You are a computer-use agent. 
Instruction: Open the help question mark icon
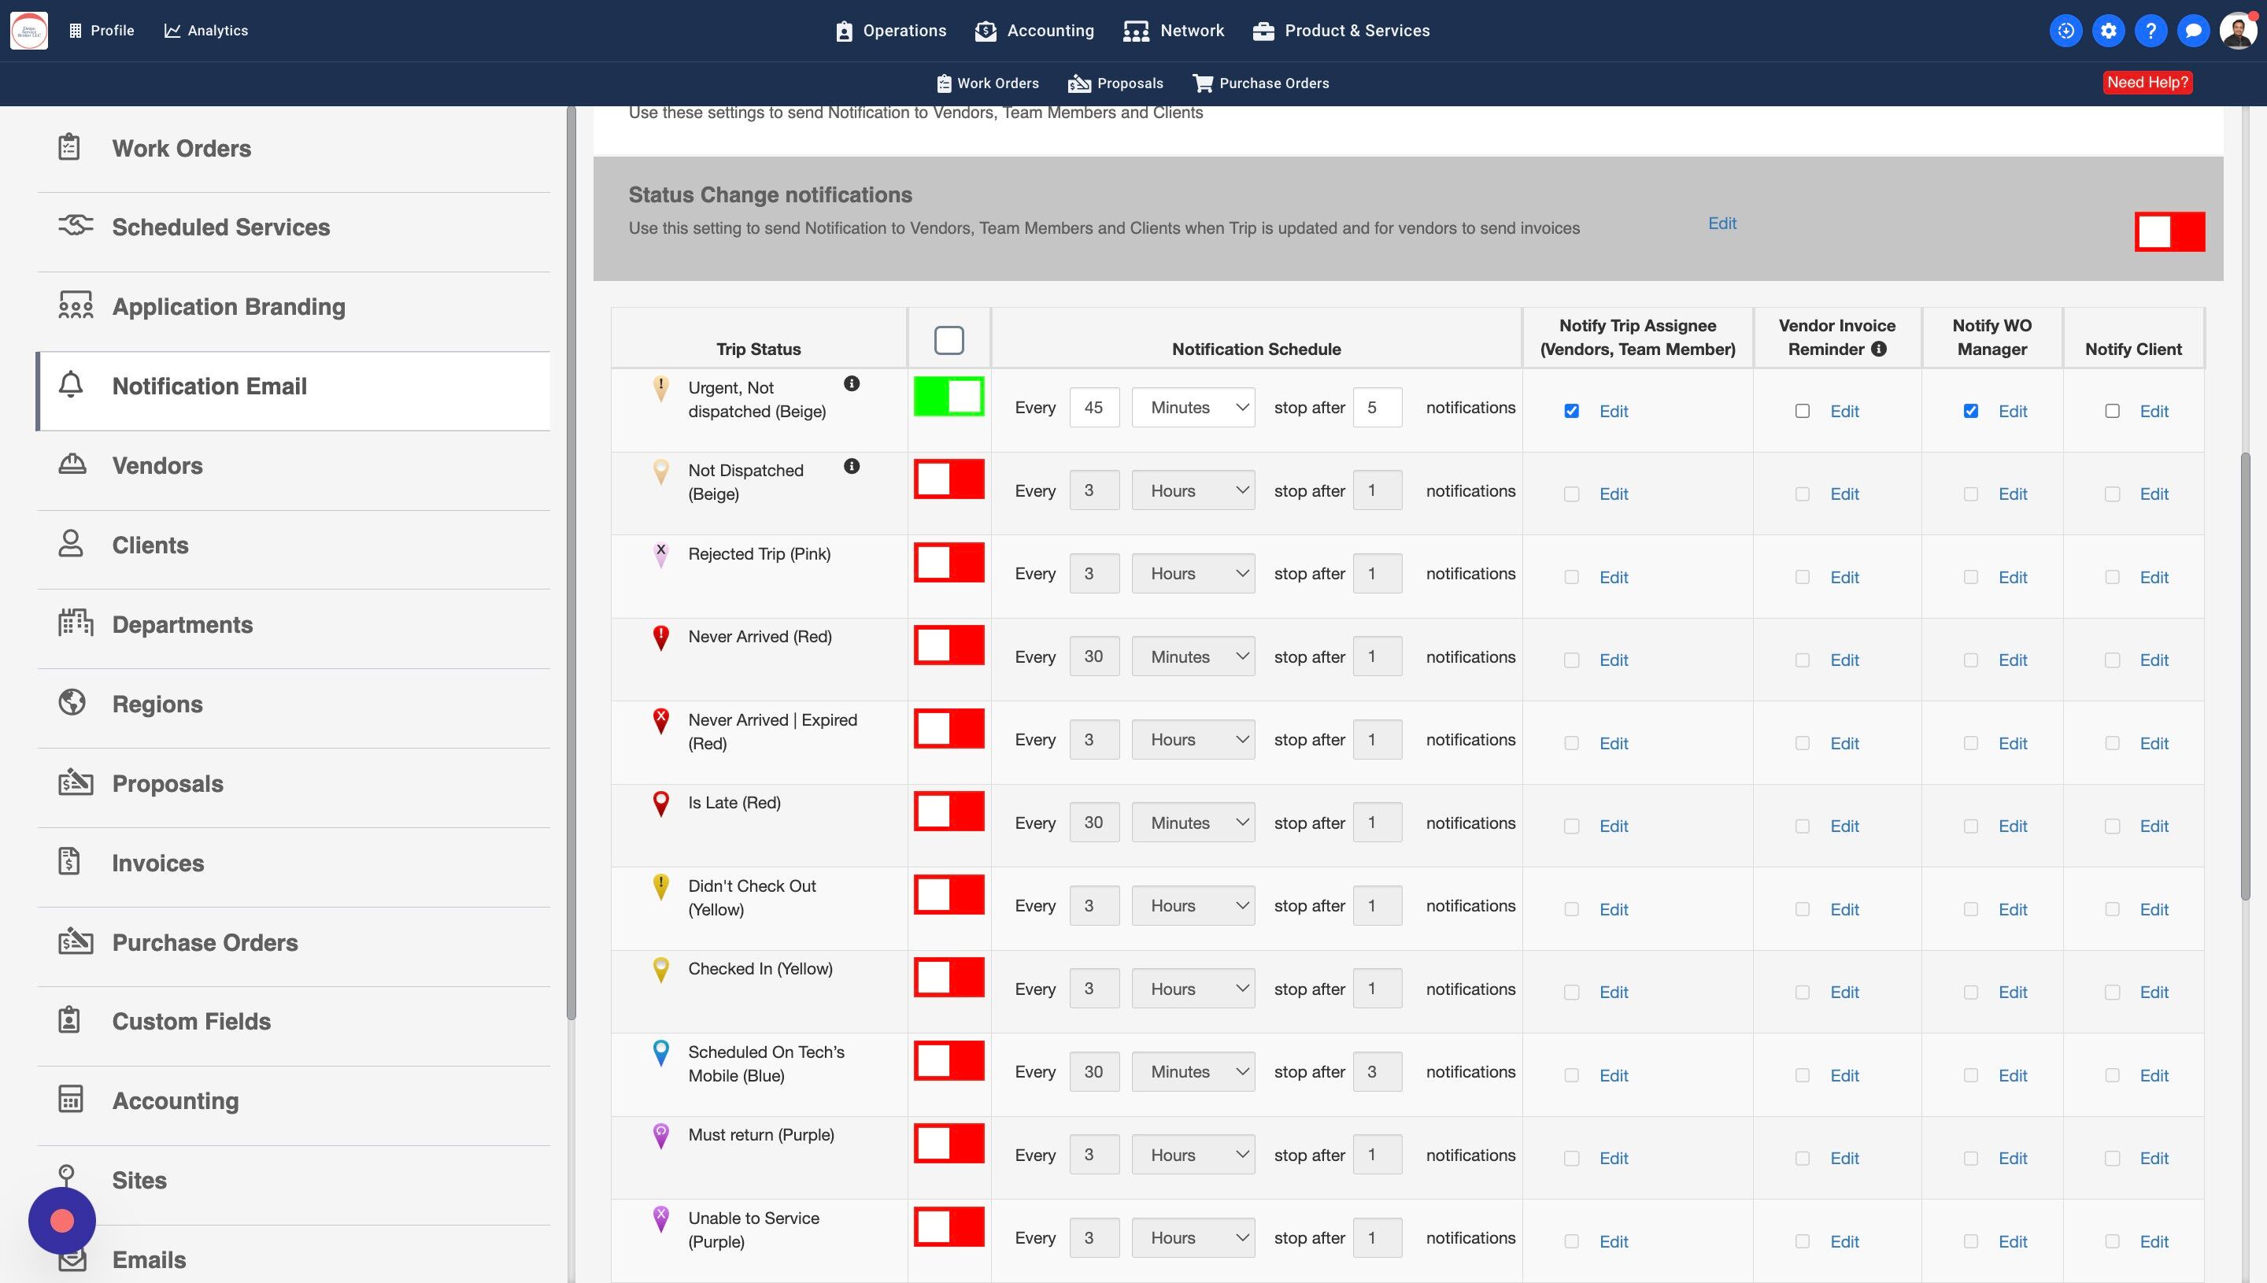pyautogui.click(x=2150, y=31)
